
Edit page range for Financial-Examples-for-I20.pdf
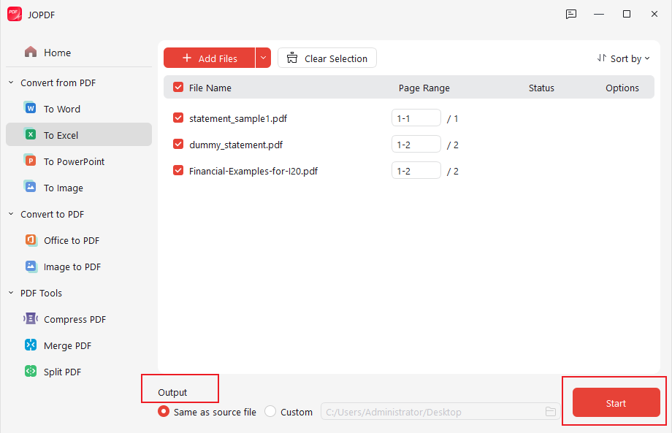coord(416,170)
